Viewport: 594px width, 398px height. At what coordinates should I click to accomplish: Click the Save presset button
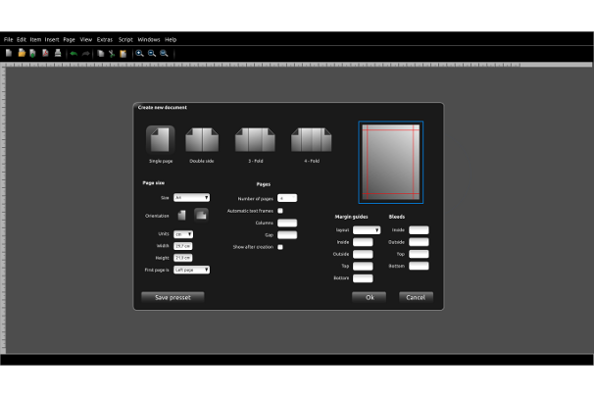(173, 297)
